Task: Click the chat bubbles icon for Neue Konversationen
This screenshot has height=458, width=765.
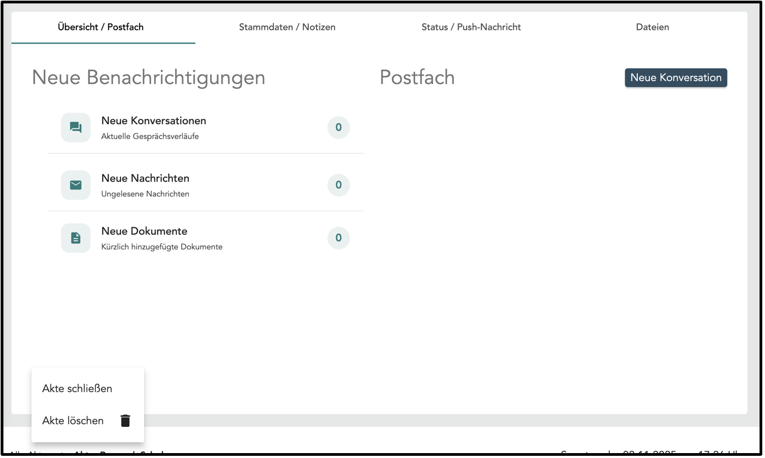Action: [x=76, y=128]
